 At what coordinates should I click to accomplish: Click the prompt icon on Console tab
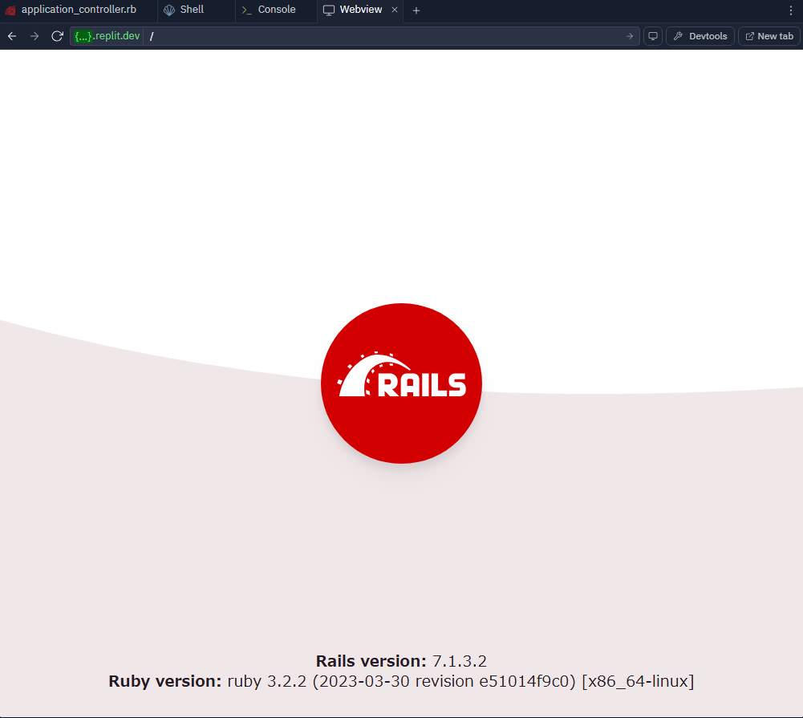pyautogui.click(x=246, y=10)
